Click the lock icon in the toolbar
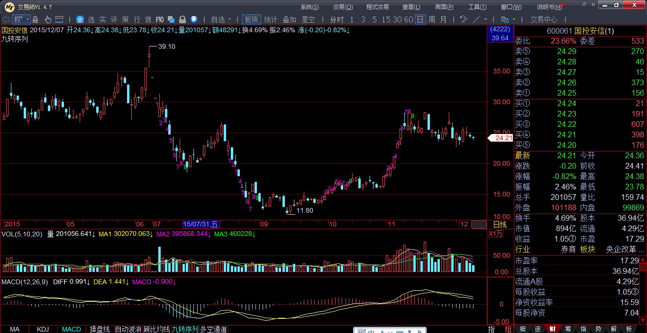The width and height of the screenshot is (647, 333). (182, 19)
